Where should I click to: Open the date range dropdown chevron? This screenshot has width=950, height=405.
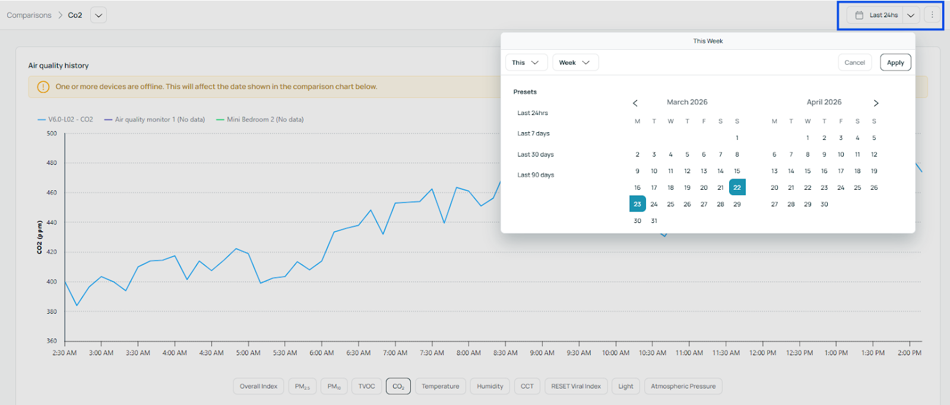pyautogui.click(x=911, y=15)
